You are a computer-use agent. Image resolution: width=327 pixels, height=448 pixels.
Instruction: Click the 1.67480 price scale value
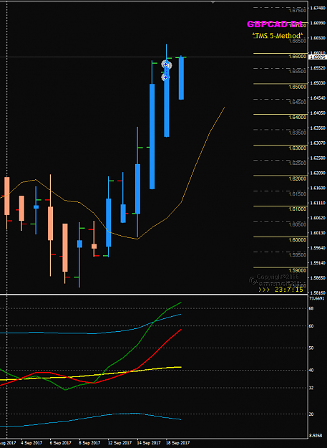click(318, 8)
